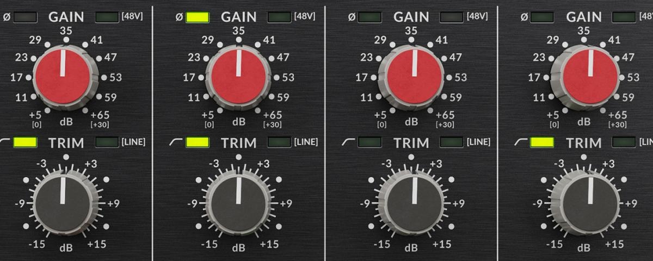Viewport: 653px width, 261px height.
Task: Switch first channel to LINE input
Action: pyautogui.click(x=107, y=142)
